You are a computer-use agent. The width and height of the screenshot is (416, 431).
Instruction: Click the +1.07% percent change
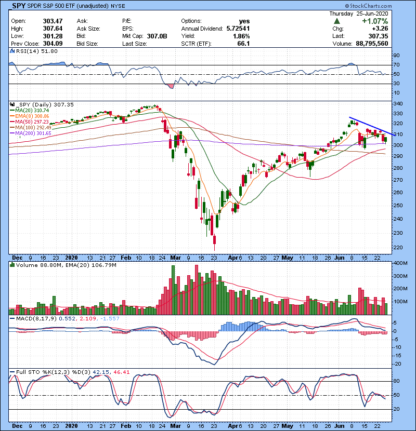(375, 21)
